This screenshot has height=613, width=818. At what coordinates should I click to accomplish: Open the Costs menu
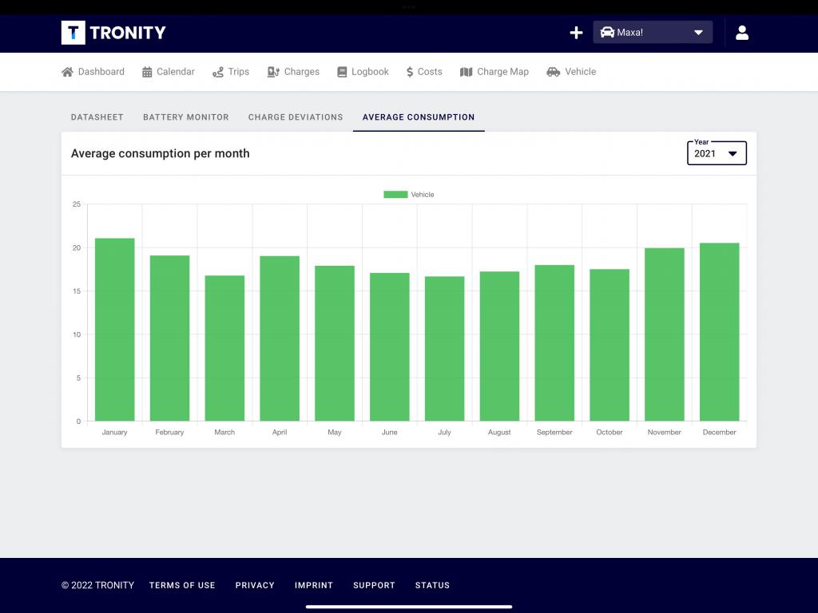pos(424,72)
